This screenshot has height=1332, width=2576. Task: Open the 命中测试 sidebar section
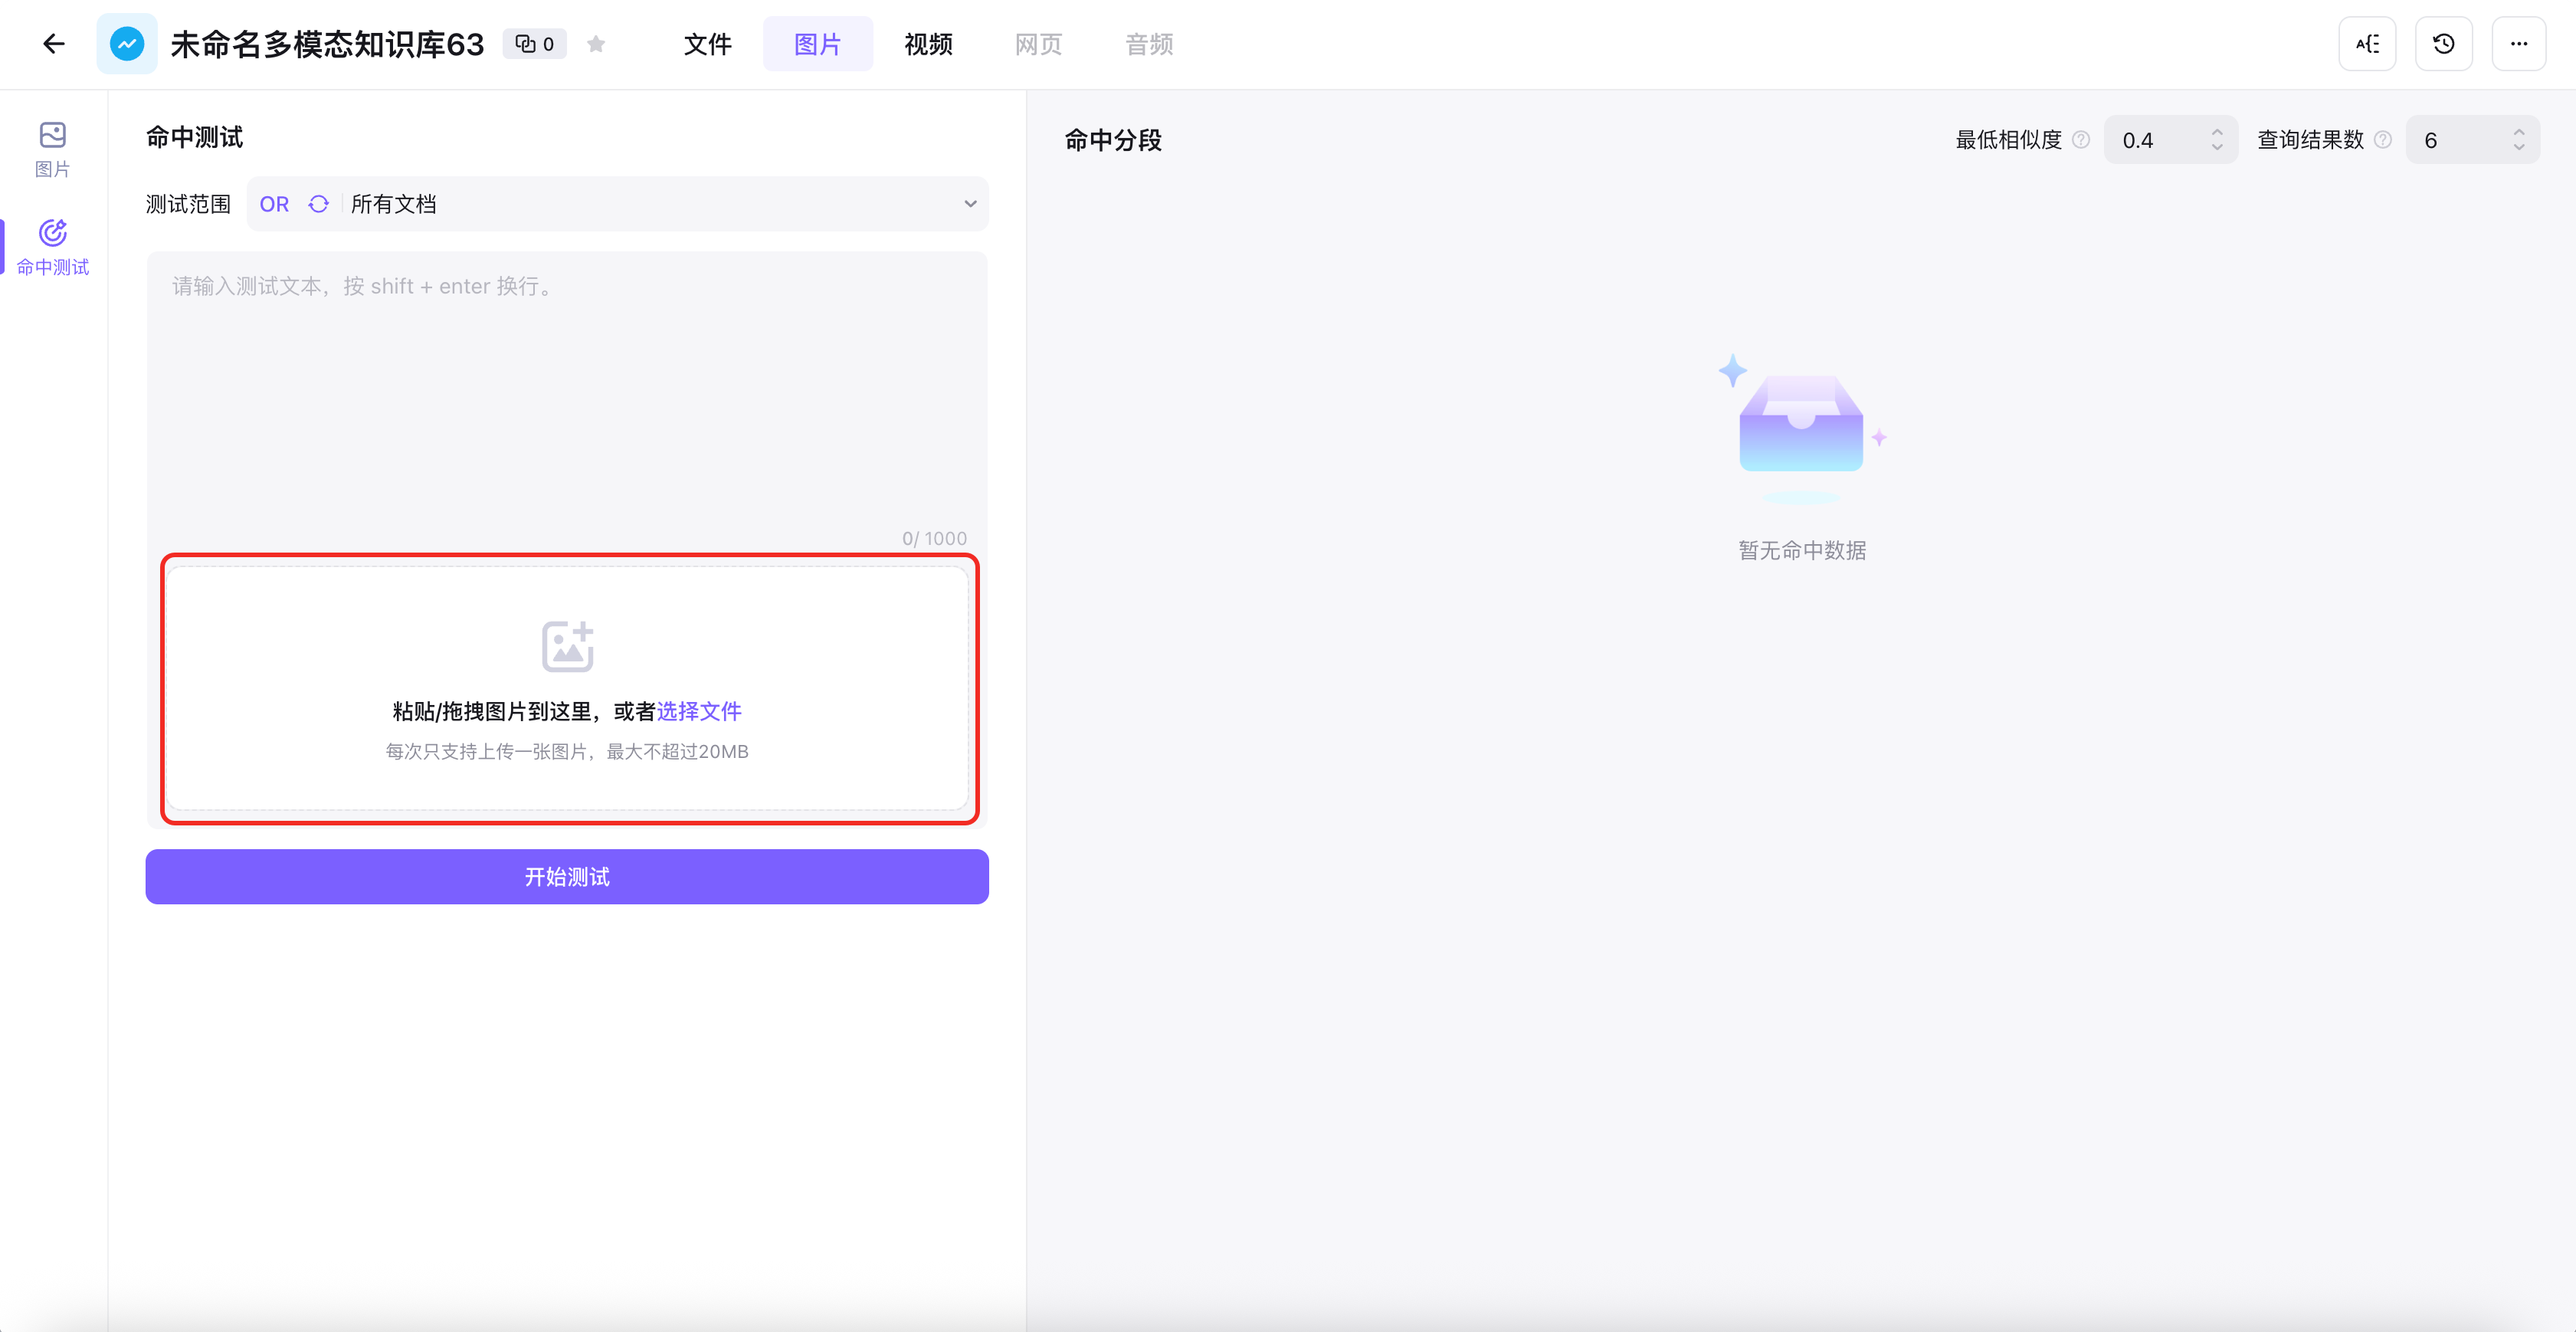53,247
